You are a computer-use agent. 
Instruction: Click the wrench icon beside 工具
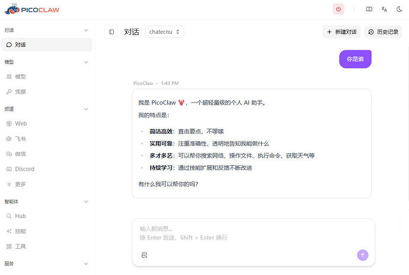[x=9, y=247]
